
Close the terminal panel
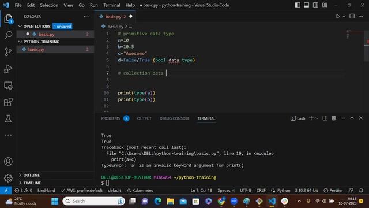point(361,118)
